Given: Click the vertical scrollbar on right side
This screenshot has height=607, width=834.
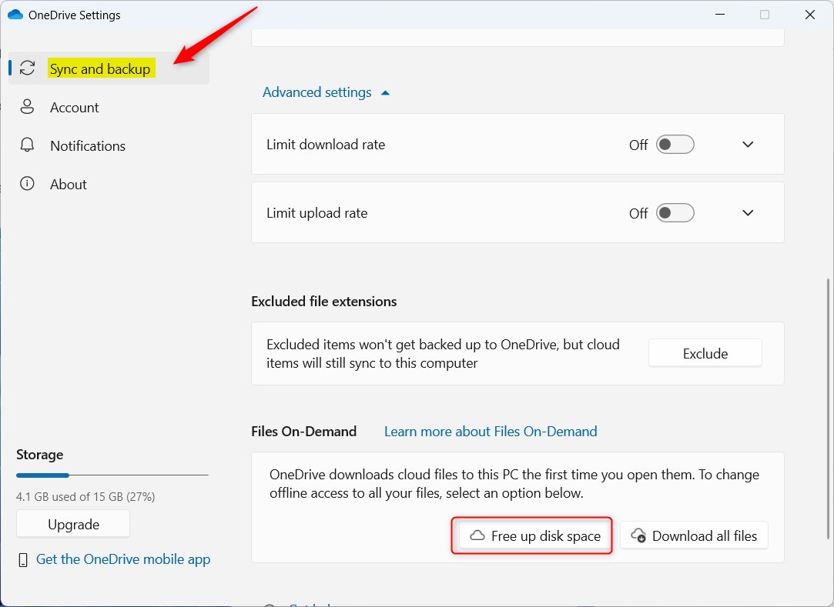Looking at the screenshot, I should pyautogui.click(x=828, y=409).
